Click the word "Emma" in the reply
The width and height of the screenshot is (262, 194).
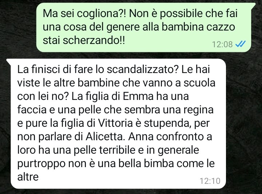(x=138, y=96)
